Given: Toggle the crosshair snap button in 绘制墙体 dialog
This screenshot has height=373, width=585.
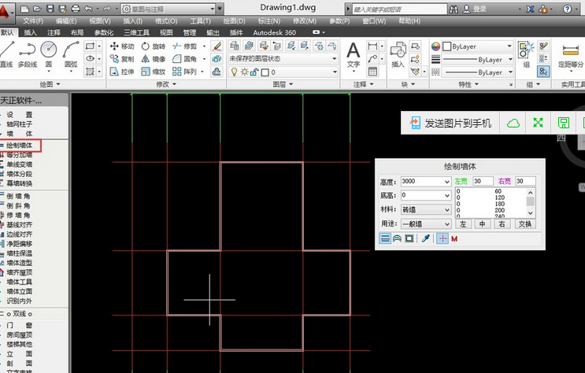Looking at the screenshot, I should pyautogui.click(x=442, y=238).
